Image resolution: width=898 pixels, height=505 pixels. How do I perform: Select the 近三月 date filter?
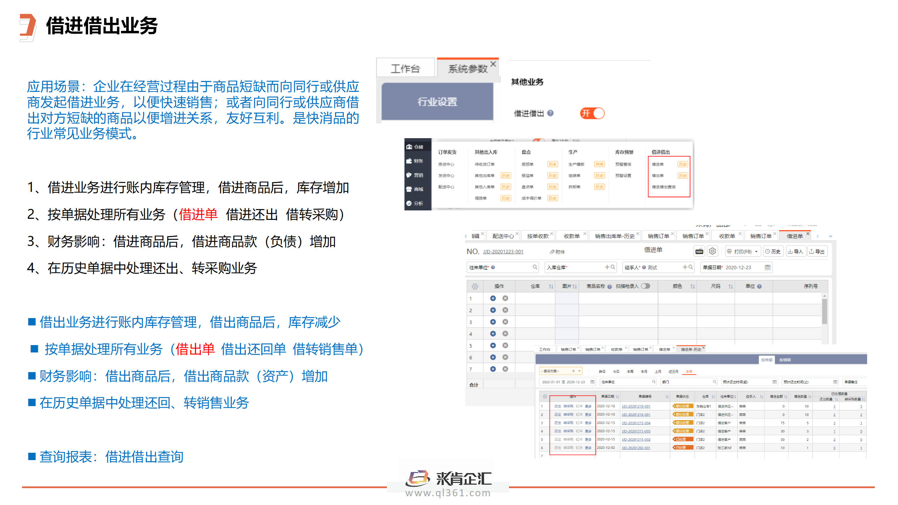tap(673, 371)
